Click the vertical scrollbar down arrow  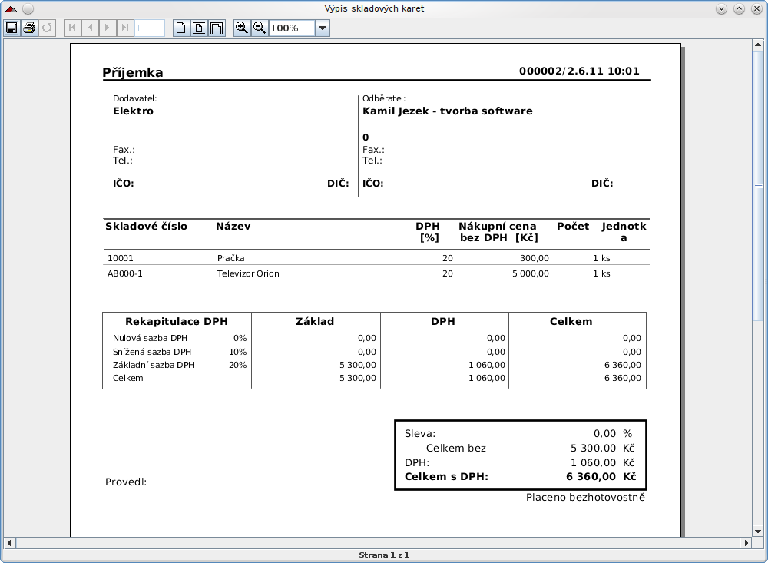pos(757,530)
